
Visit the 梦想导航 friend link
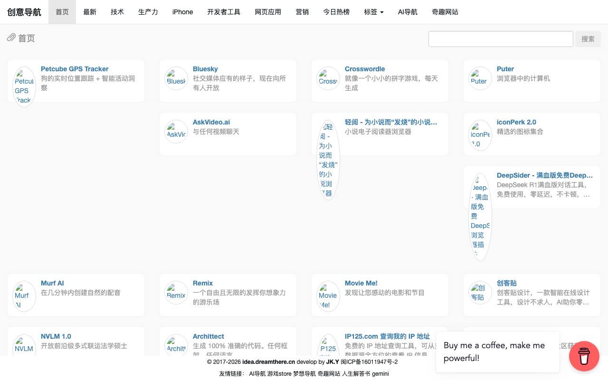[304, 374]
